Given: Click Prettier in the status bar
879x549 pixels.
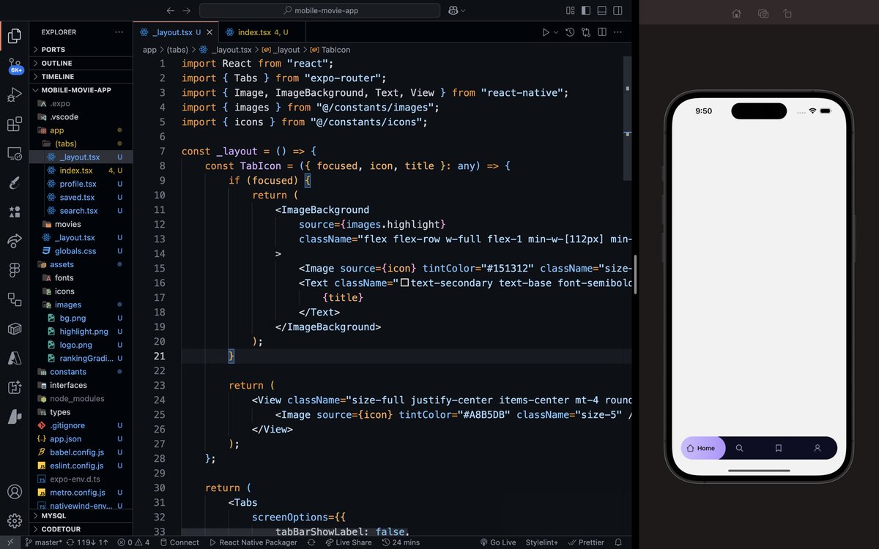Looking at the screenshot, I should tap(585, 542).
